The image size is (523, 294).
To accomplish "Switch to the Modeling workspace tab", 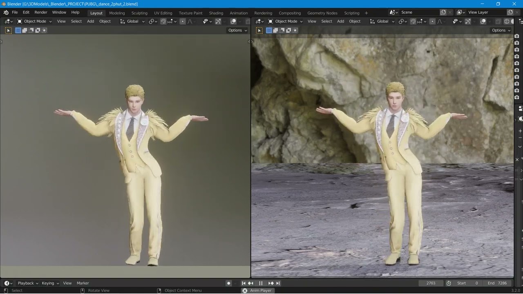I will (x=117, y=13).
